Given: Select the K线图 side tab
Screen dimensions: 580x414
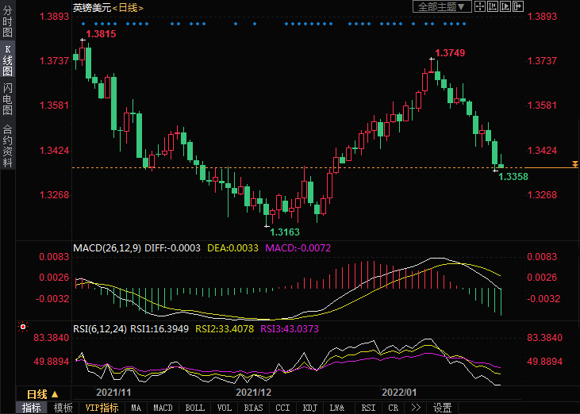Looking at the screenshot, I should 7,60.
